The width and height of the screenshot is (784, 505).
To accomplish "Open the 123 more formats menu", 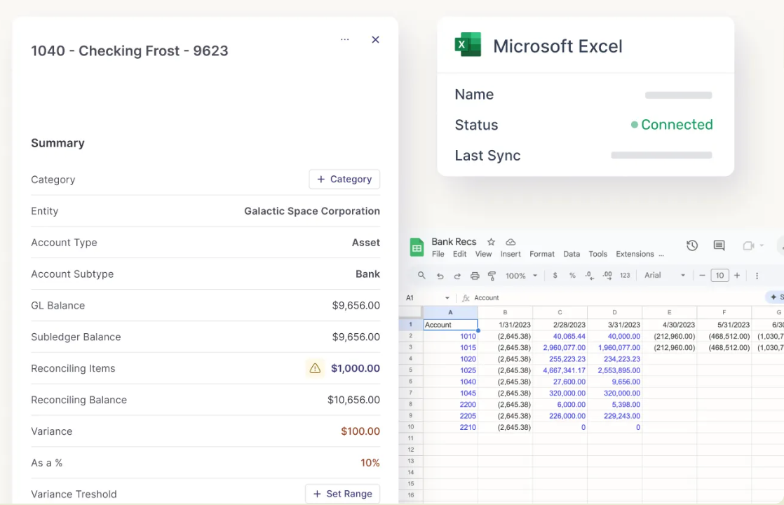I will pos(625,276).
